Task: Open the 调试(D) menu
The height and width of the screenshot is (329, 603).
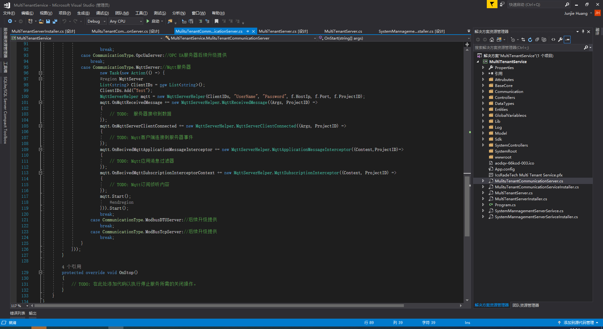Action: (102, 13)
